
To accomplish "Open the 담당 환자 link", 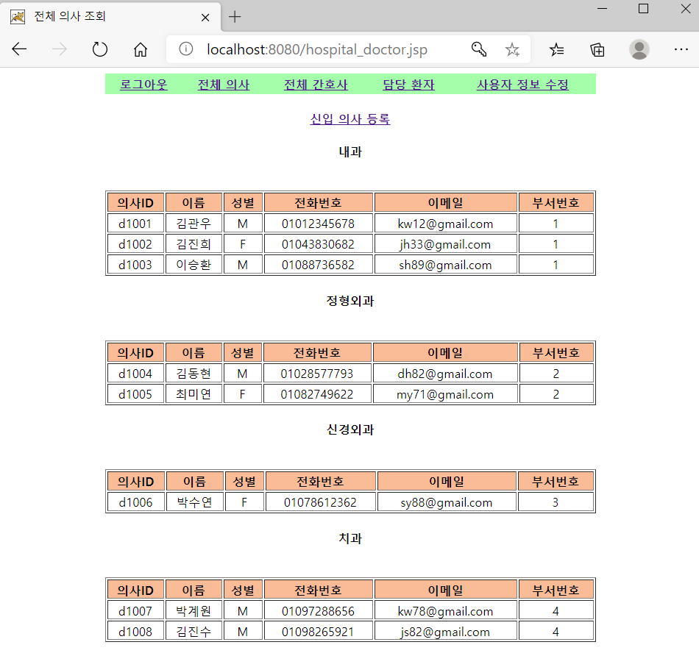I will point(408,84).
